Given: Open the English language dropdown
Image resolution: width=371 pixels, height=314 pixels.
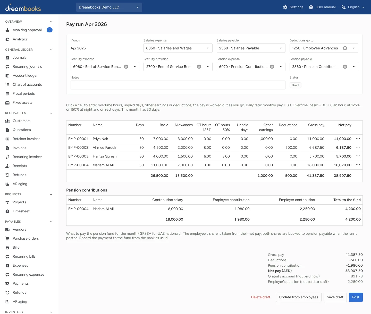Looking at the screenshot, I should (353, 7).
